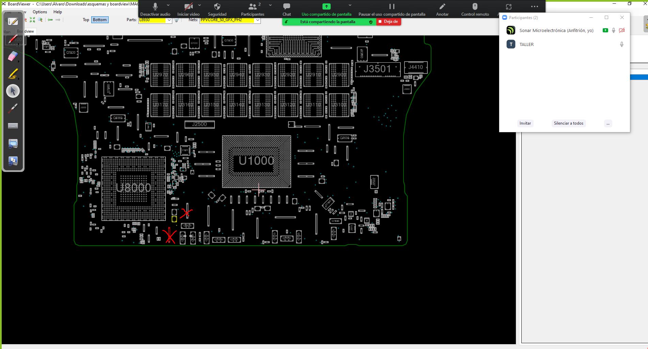Open the Chat panel in Zoom

(286, 7)
